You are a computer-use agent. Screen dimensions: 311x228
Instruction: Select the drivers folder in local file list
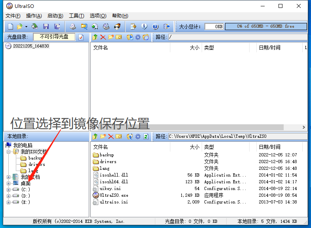click(108, 161)
